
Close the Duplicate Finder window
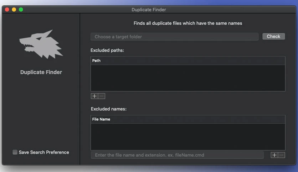[7, 10]
